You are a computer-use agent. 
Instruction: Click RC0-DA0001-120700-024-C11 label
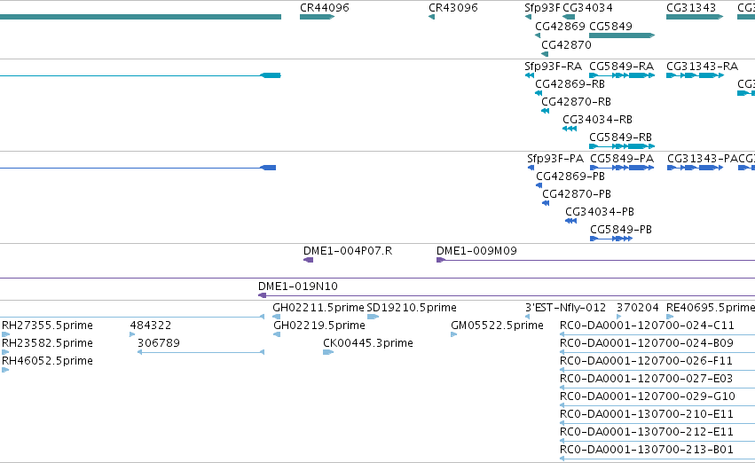647,326
